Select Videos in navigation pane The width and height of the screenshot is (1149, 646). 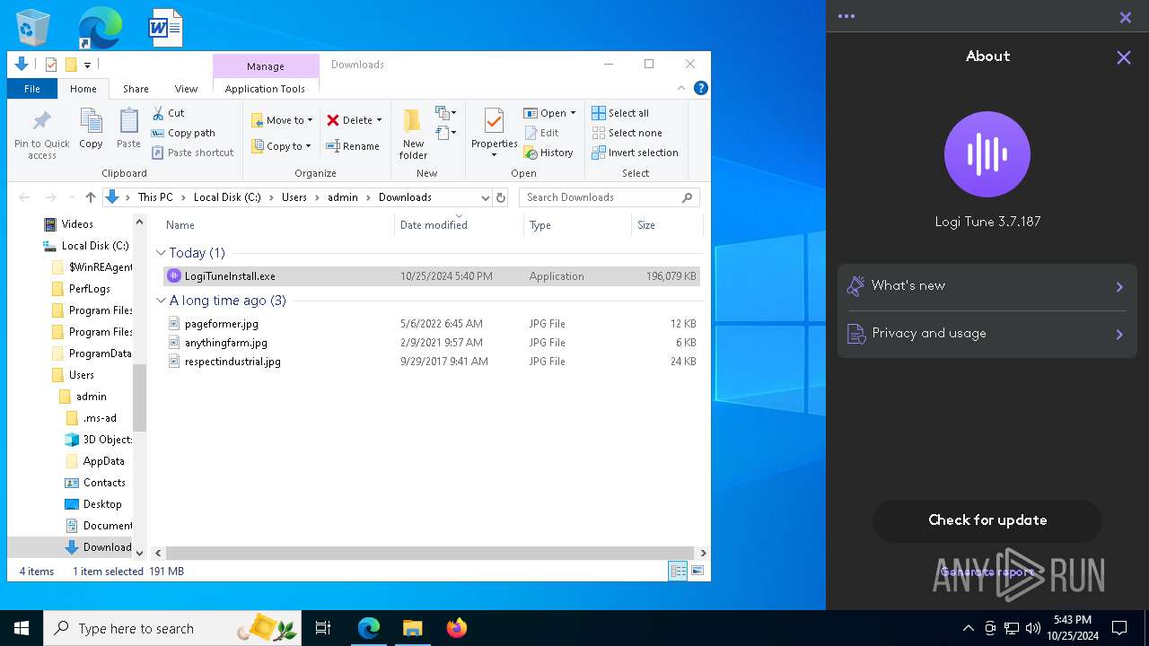pyautogui.click(x=77, y=224)
